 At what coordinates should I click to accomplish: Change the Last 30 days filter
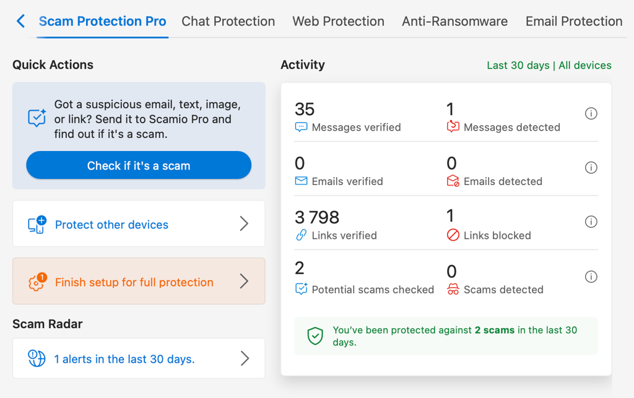(x=549, y=66)
